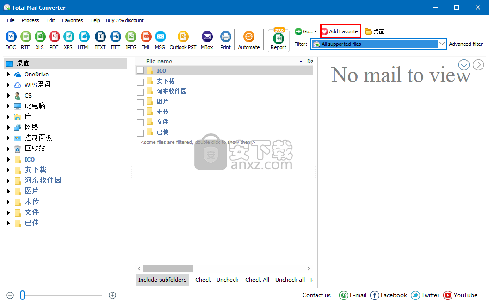The image size is (489, 305).
Task: Toggle Include subfolders option
Action: pyautogui.click(x=162, y=280)
